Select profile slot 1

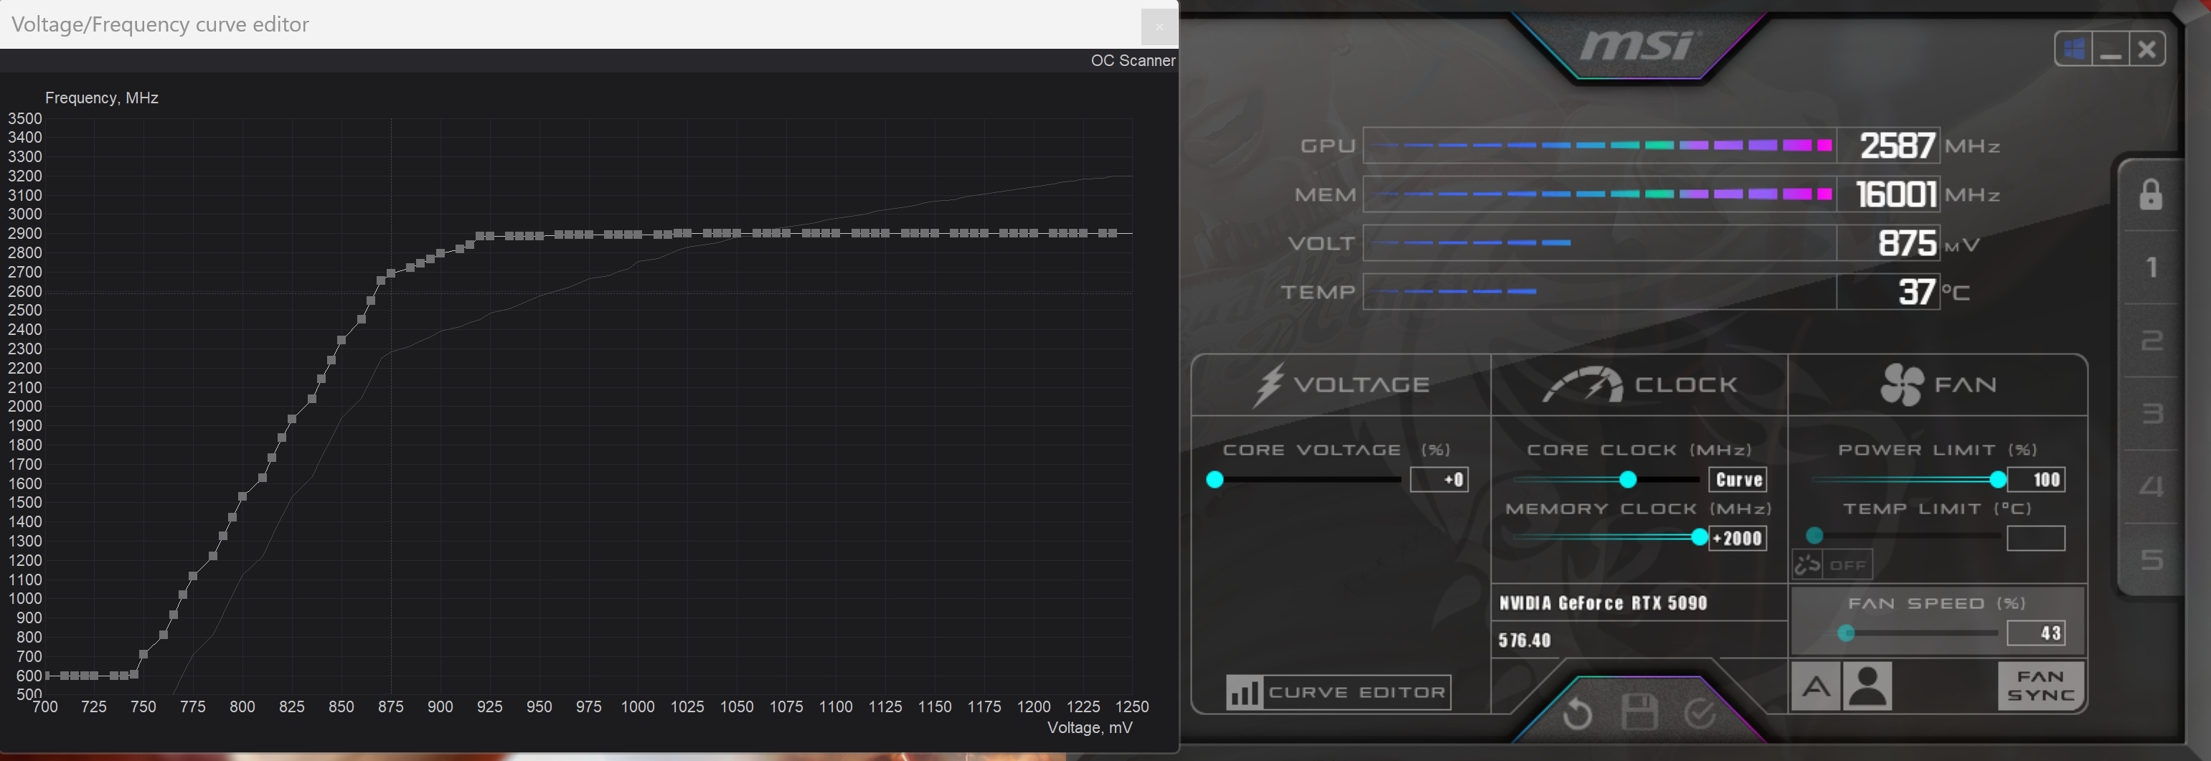(2151, 268)
